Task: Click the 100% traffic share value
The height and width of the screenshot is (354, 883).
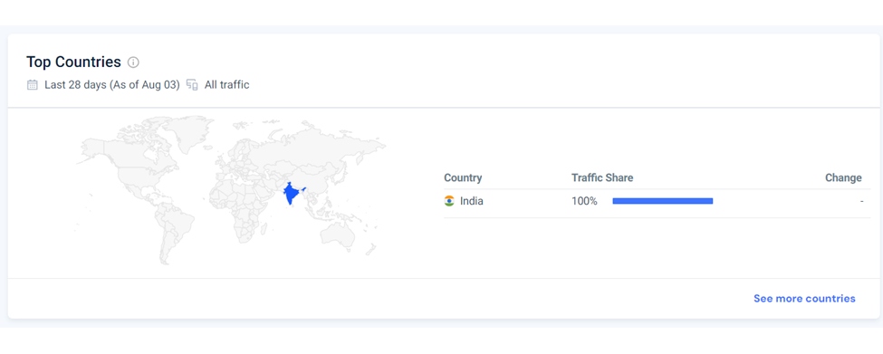Action: [x=584, y=201]
